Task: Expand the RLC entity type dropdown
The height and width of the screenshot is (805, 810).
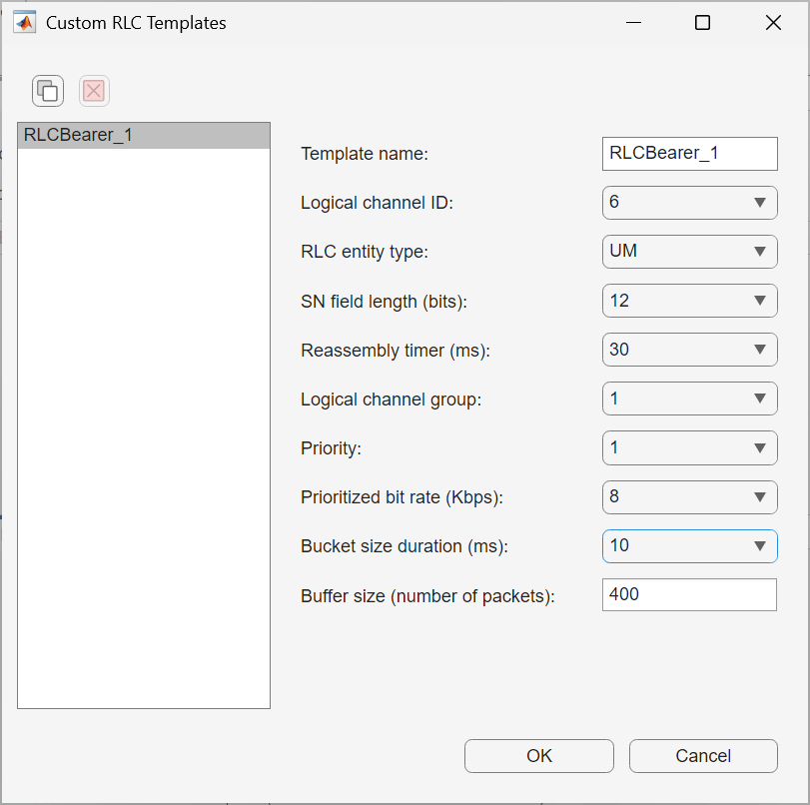Action: pos(689,252)
